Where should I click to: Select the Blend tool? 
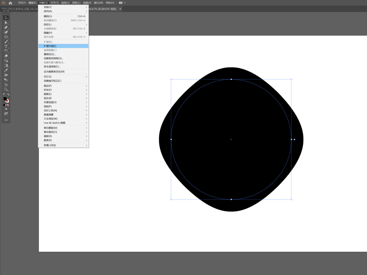click(x=6, y=80)
